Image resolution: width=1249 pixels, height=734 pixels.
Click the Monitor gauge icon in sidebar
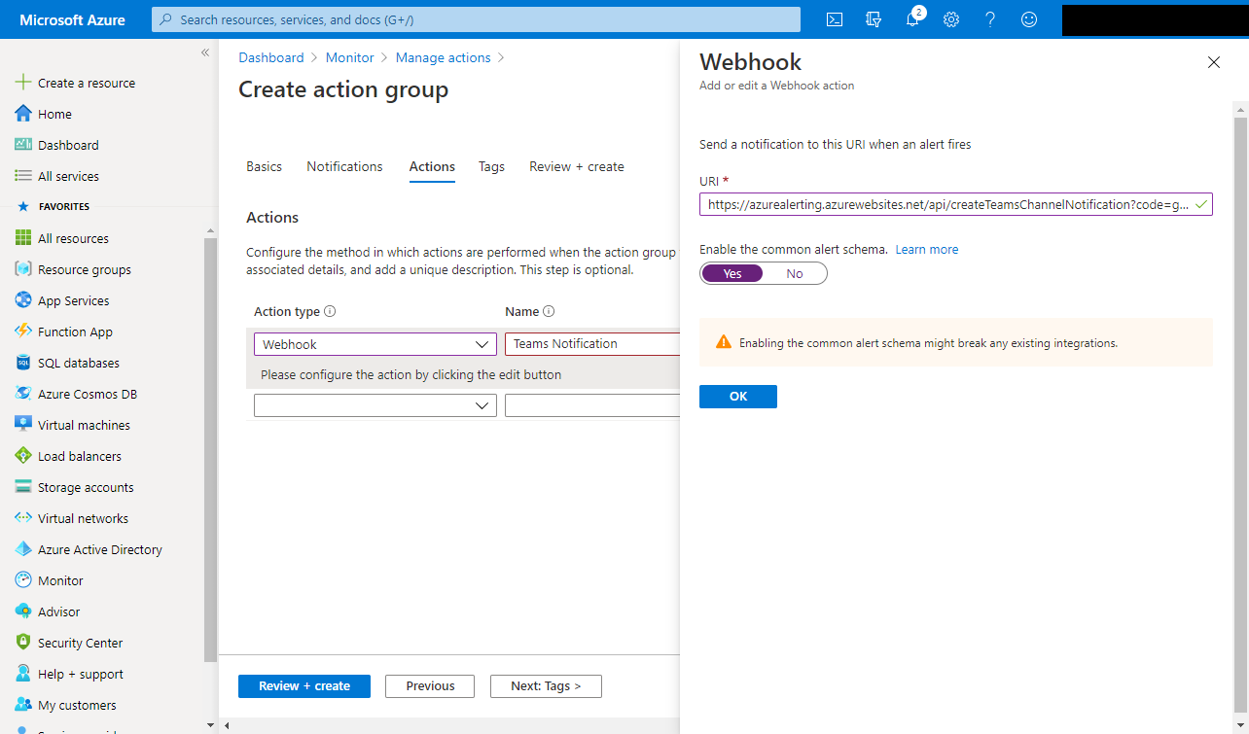[23, 580]
